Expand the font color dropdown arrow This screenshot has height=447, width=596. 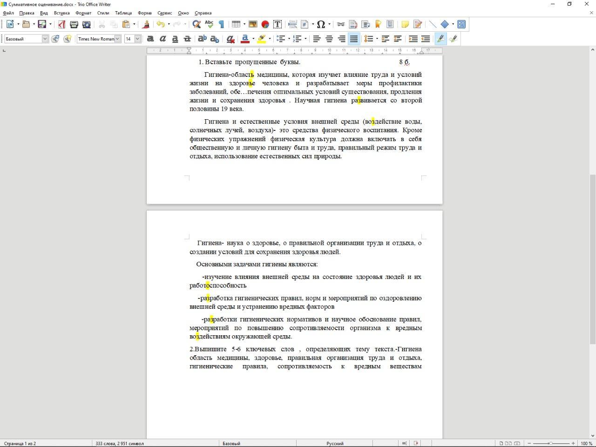coord(253,39)
